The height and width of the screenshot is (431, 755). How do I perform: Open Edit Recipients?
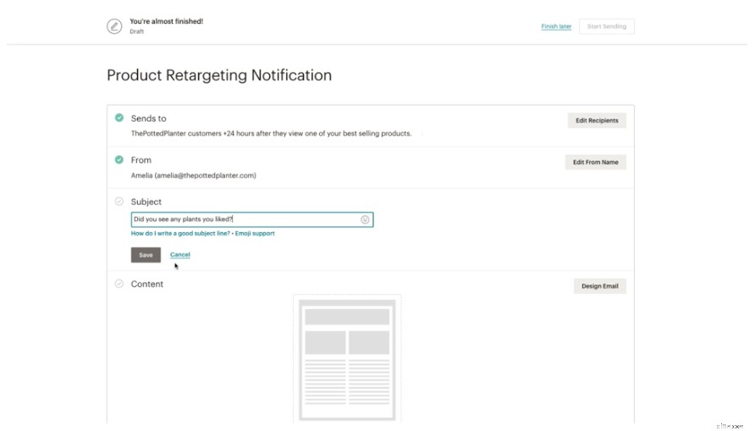click(597, 120)
